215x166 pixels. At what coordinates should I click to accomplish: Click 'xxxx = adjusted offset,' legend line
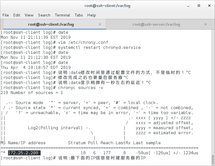[164, 123]
